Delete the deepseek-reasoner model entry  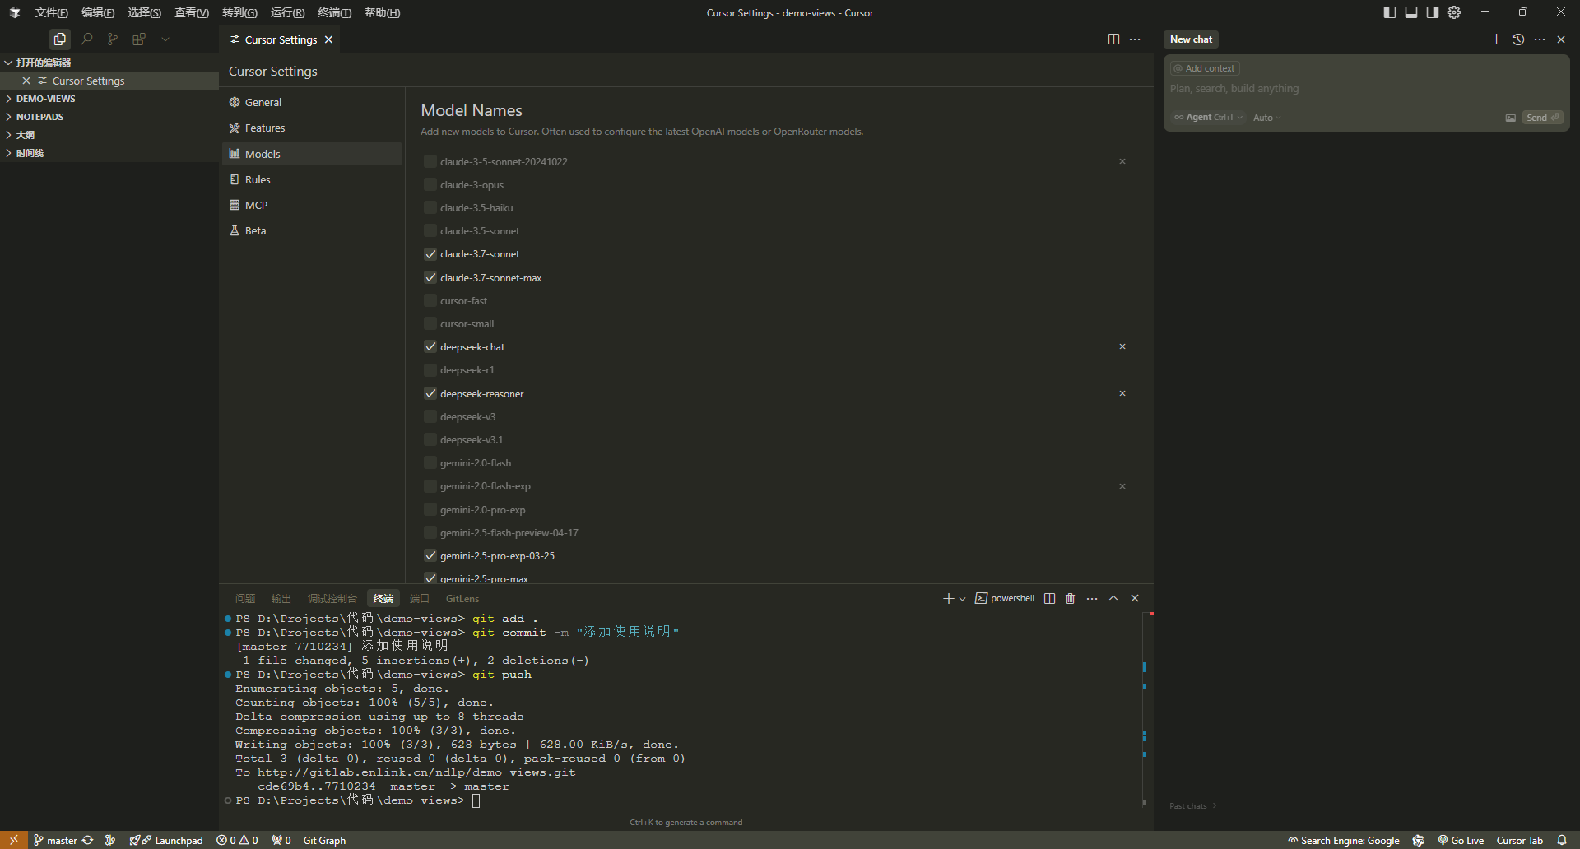click(x=1122, y=393)
